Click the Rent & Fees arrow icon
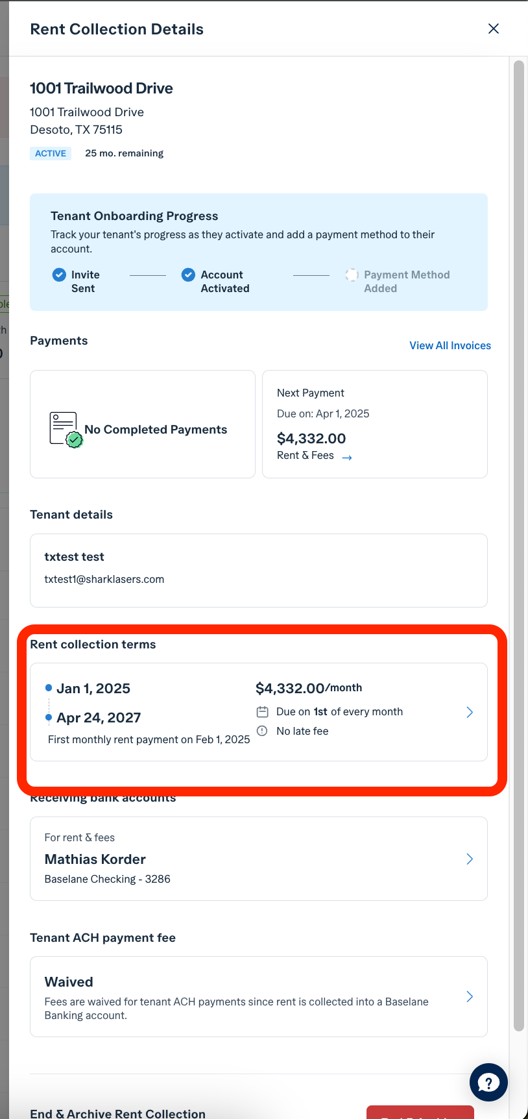The width and height of the screenshot is (528, 1119). [x=347, y=458]
